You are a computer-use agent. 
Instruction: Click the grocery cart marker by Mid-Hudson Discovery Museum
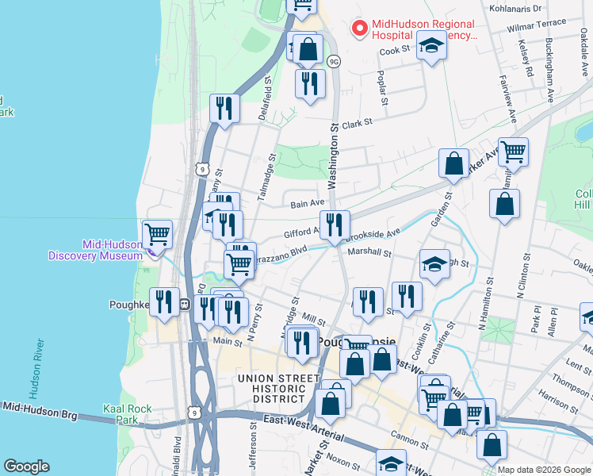157,237
